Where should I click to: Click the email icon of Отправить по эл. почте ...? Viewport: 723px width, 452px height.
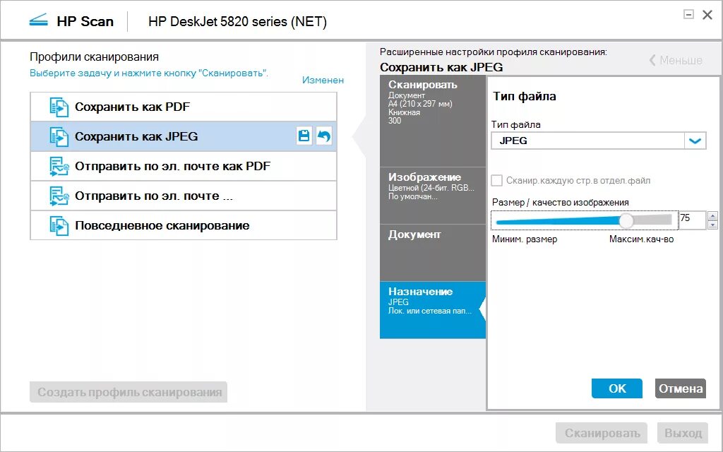point(59,196)
